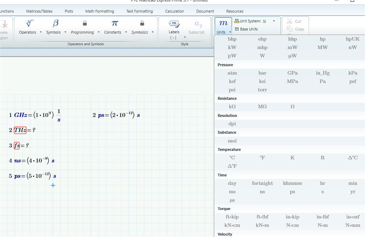Insert the μs time unit

tap(232, 200)
